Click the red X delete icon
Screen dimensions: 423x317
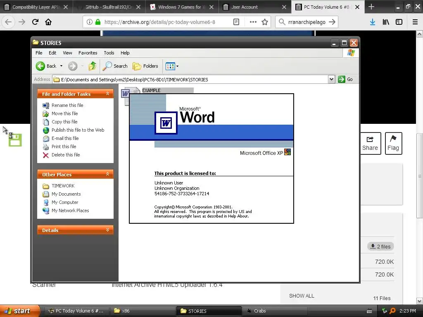pos(46,155)
